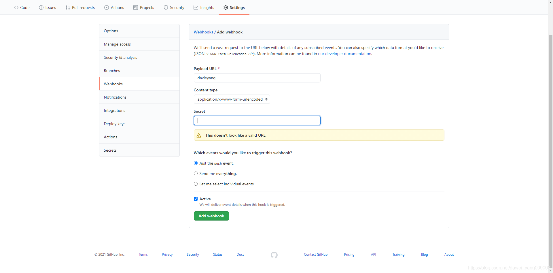Open the Content type dropdown
Viewport: 553px width, 273px height.
pyautogui.click(x=232, y=99)
